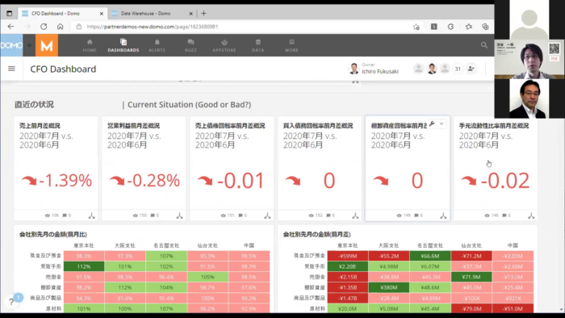Open drill path icon on -1.39% card
The height and width of the screenshot is (318, 565).
click(91, 215)
